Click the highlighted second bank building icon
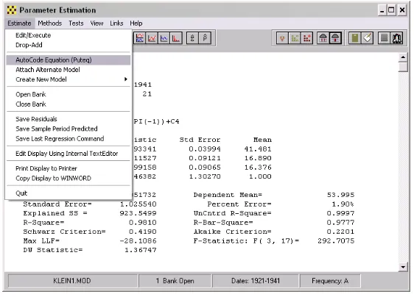Viewport: 414px width, 297px height. coord(335,38)
